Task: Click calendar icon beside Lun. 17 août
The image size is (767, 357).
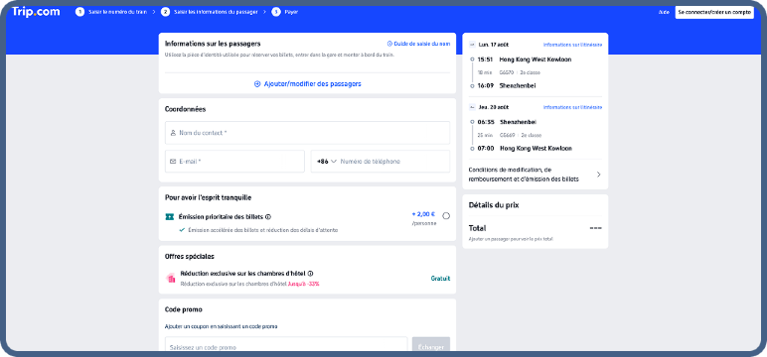Action: (472, 45)
